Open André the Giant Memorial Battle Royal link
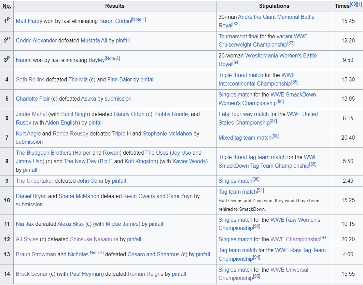 click(x=266, y=21)
